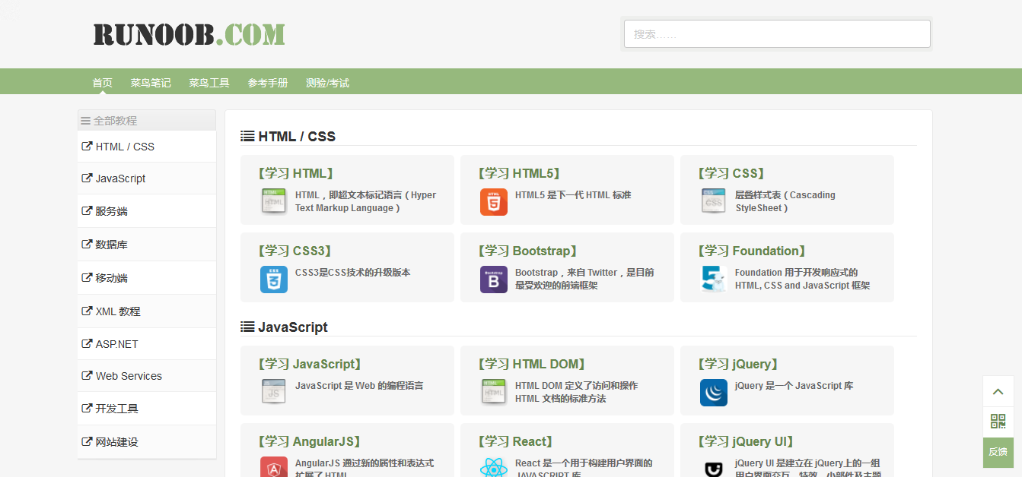Screen dimensions: 1022x477
Task: Open the 菜鸟笔记 navigation item
Action: pos(151,83)
